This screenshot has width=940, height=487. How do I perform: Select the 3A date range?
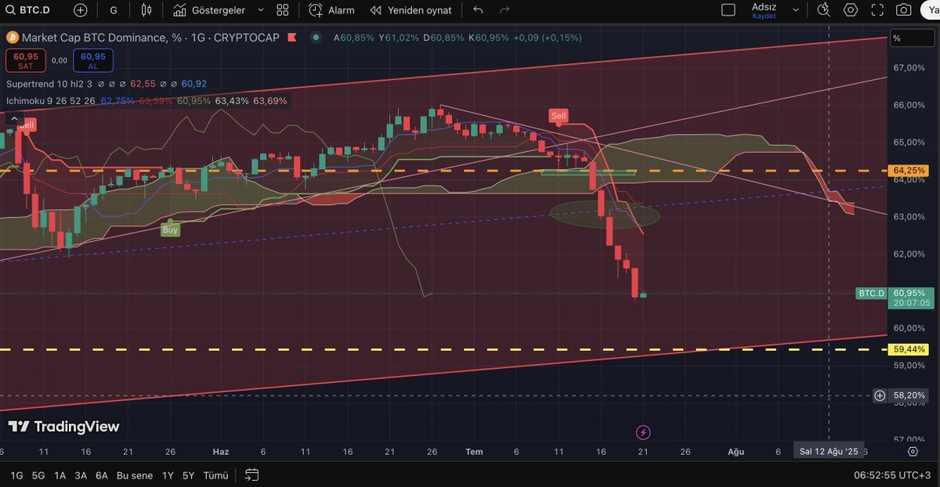81,474
